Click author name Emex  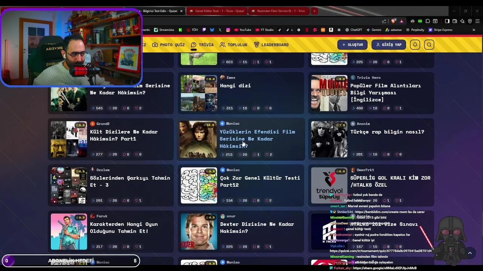[231, 78]
